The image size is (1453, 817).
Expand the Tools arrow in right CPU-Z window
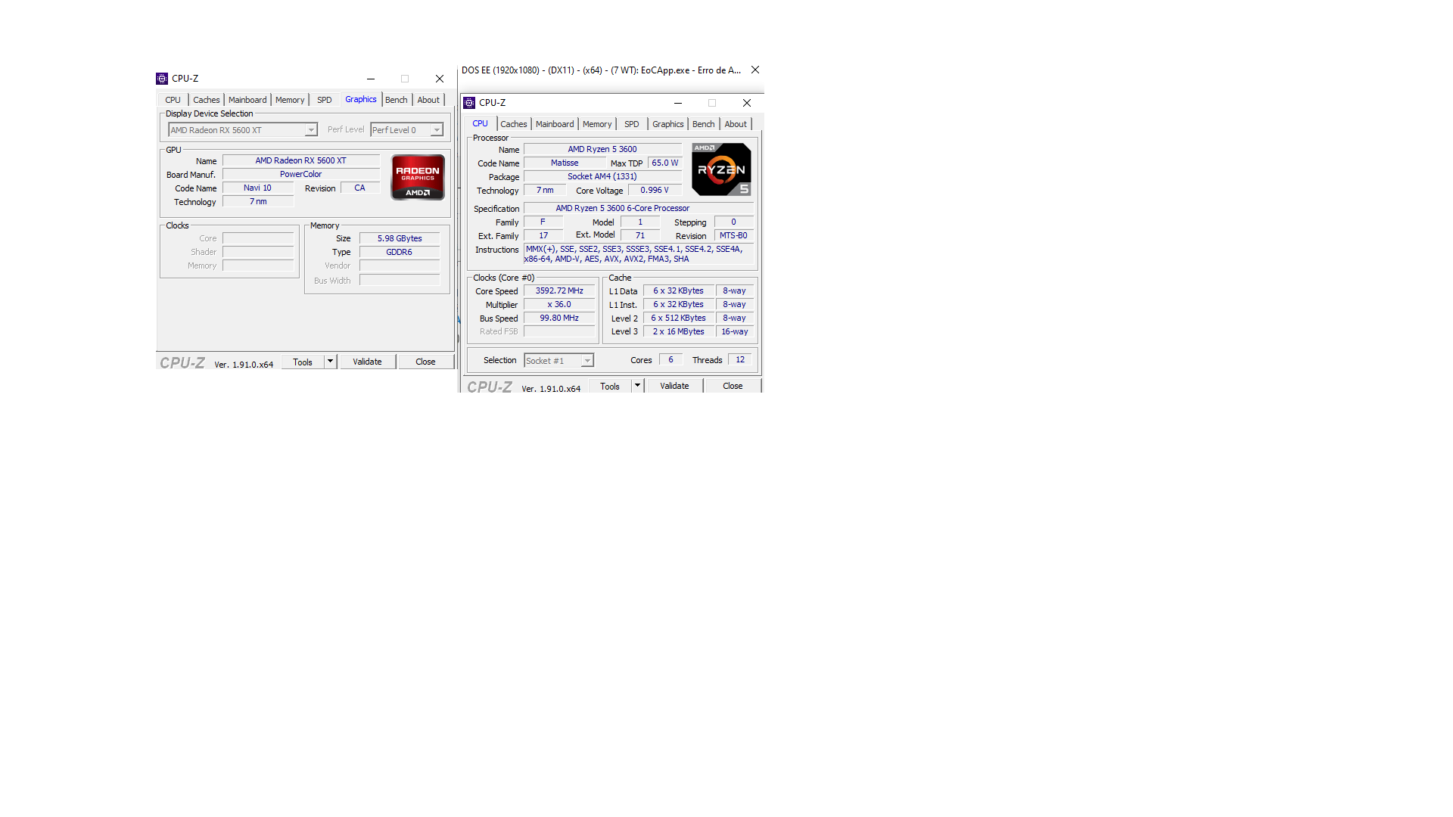tap(637, 386)
